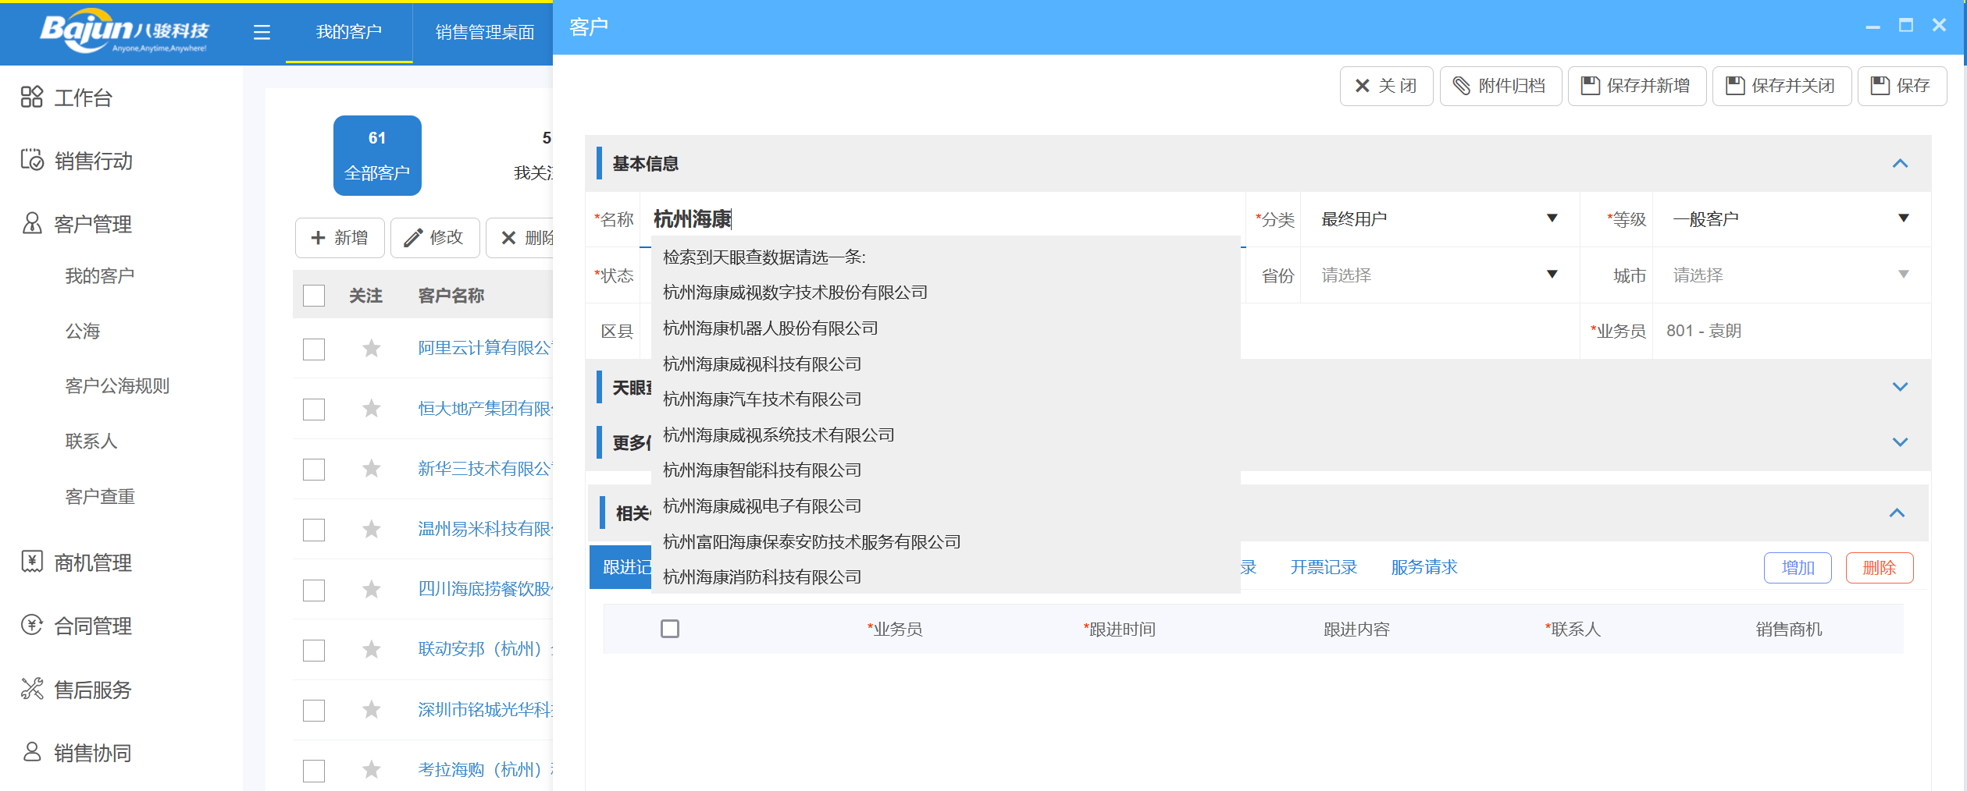1967x791 pixels.
Task: Open 销售协同 in the sidebar
Action: tap(31, 752)
